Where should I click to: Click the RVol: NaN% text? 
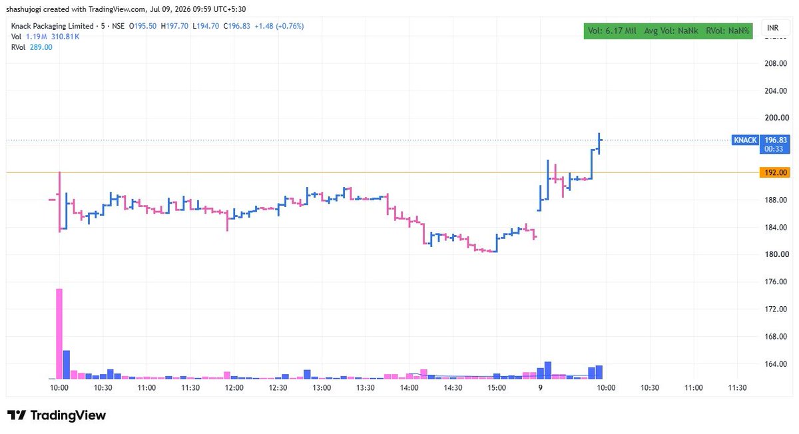coord(728,30)
